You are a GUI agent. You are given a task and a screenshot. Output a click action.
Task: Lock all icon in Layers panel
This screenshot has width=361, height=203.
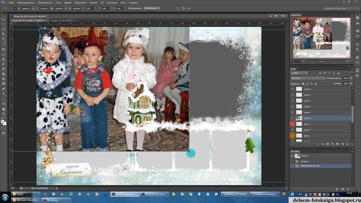316,84
